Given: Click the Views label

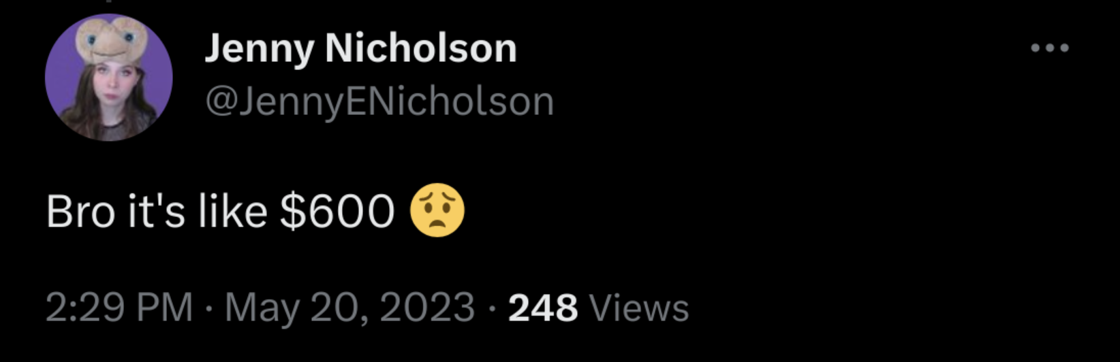Looking at the screenshot, I should point(639,308).
